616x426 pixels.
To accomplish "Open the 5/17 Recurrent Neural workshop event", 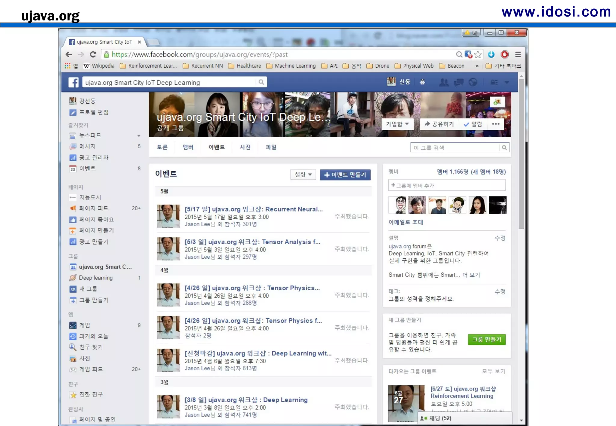I will point(254,209).
